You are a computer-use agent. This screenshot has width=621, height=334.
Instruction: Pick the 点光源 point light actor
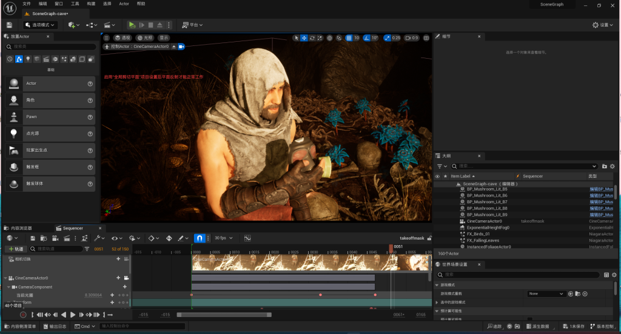tap(50, 134)
